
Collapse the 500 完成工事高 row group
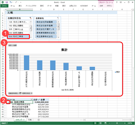[8, 102]
